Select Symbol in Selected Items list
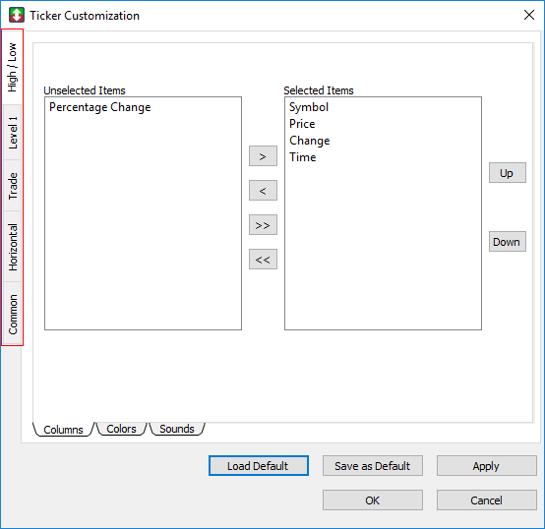The height and width of the screenshot is (529, 545). (x=309, y=107)
